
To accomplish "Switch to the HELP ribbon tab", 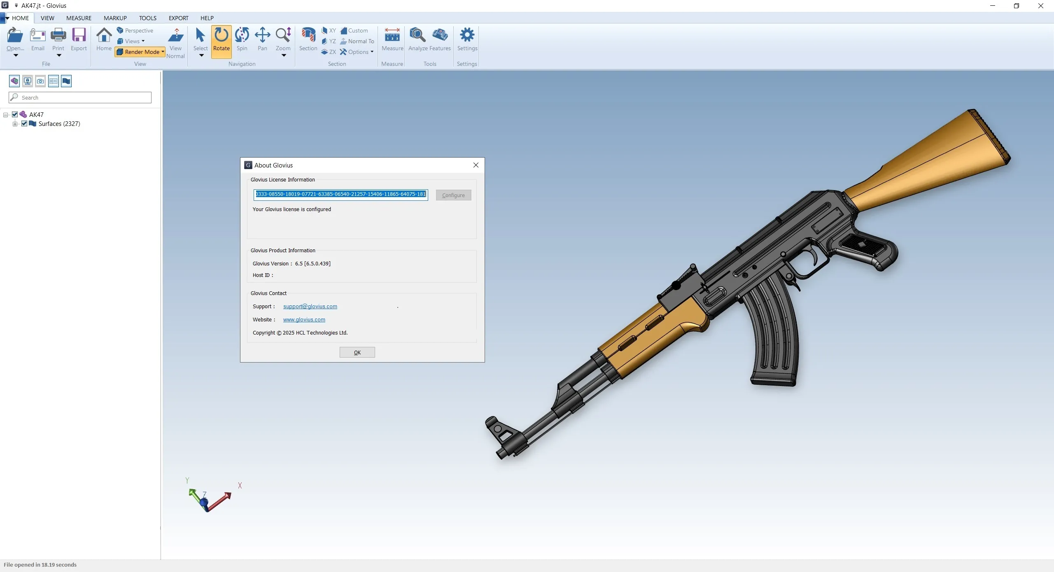I will click(x=207, y=18).
